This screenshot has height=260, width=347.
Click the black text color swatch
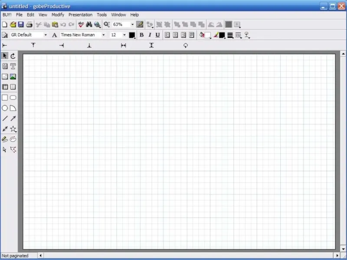(132, 35)
